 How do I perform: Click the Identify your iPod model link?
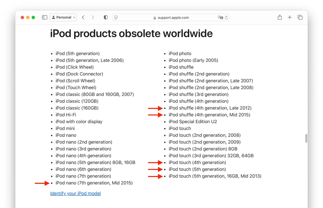point(75,193)
